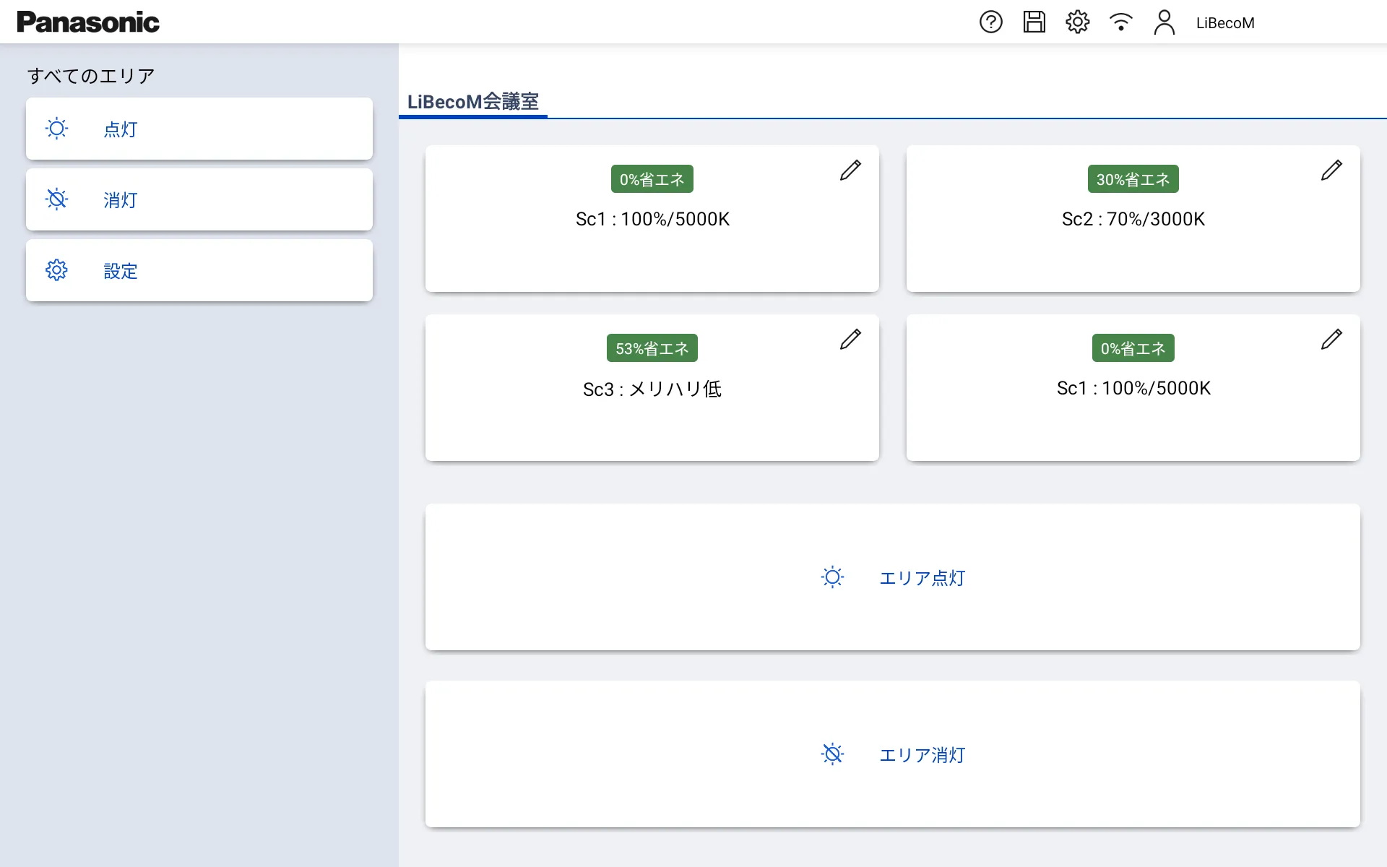Edit bottom-right Sc1 100%/5000K scene pencil

1331,340
